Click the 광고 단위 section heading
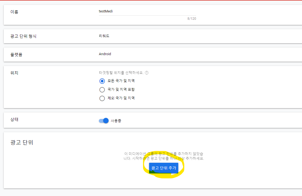Viewport: 302px width, 196px height. tap(22, 142)
